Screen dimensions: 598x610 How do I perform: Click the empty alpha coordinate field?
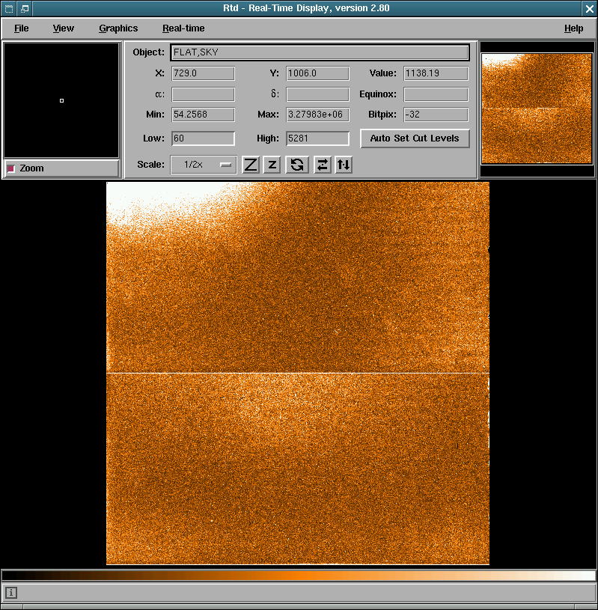tap(203, 94)
